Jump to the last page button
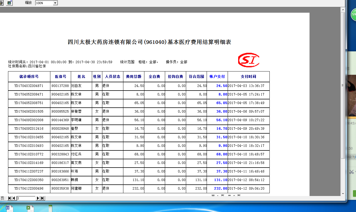Viewport: 356px width, 212px height. 43,198
